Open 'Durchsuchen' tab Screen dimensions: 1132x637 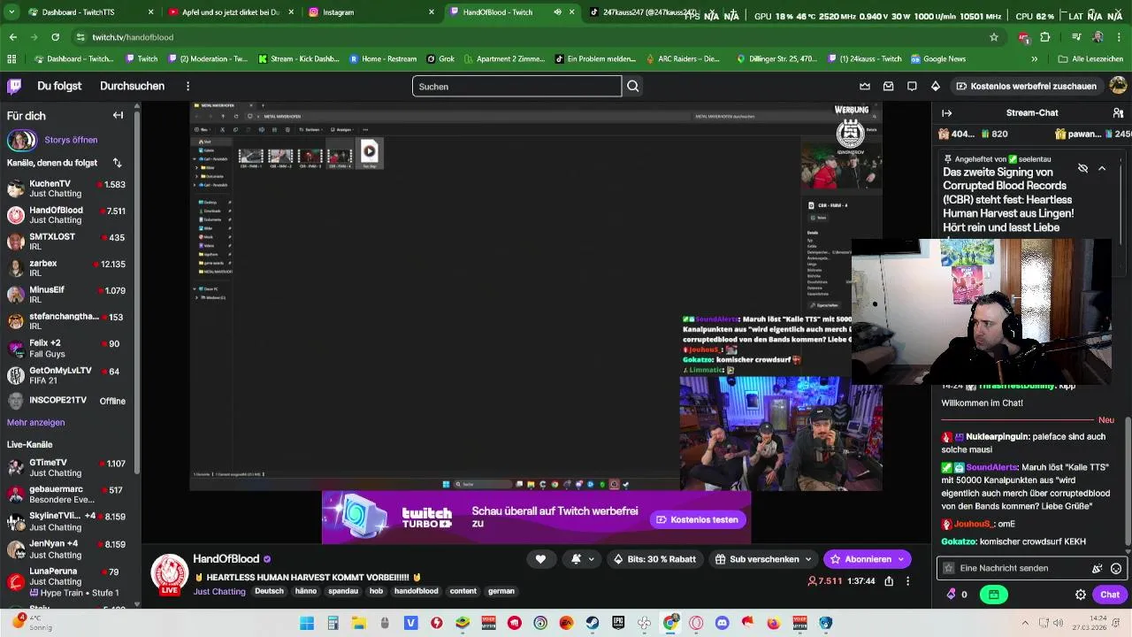pos(132,86)
